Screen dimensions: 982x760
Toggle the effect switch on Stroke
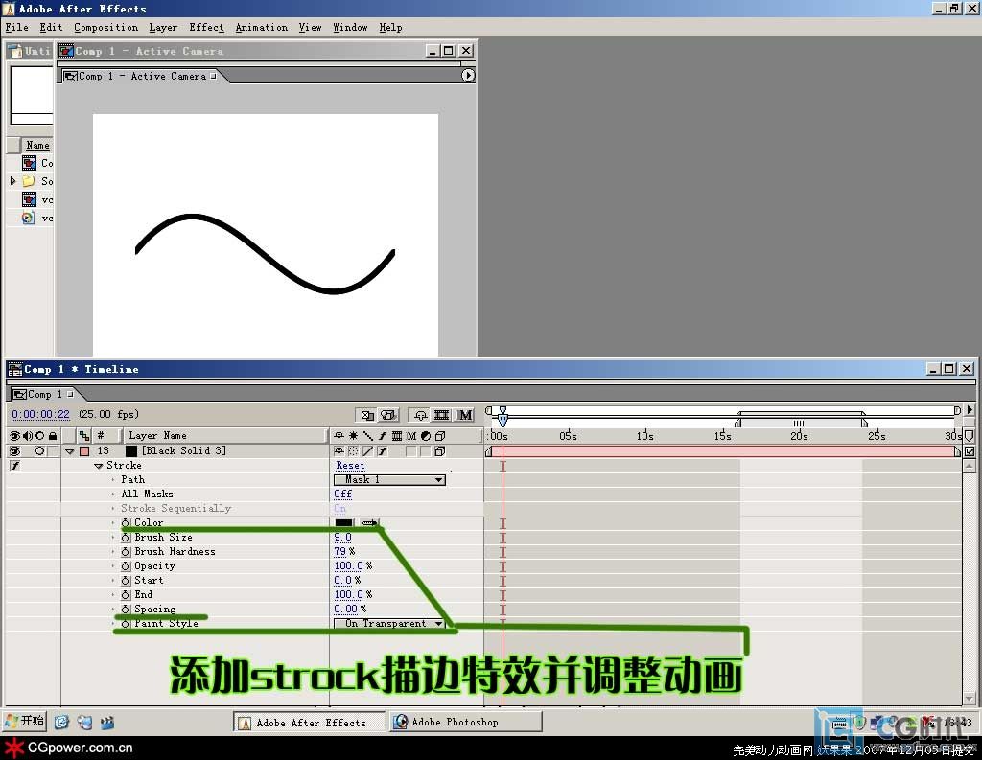coord(14,466)
